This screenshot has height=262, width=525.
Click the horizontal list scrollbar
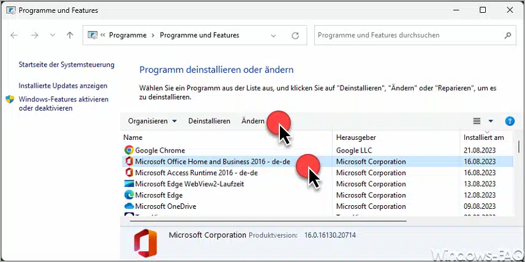tap(268, 220)
